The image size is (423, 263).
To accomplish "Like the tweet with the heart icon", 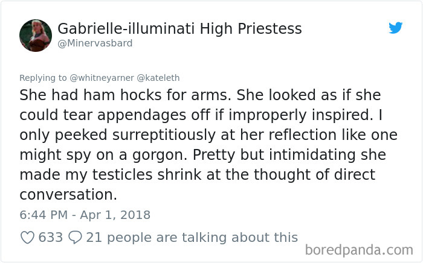I will click(27, 238).
